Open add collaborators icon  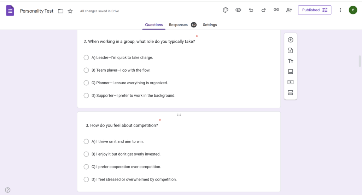click(x=289, y=10)
